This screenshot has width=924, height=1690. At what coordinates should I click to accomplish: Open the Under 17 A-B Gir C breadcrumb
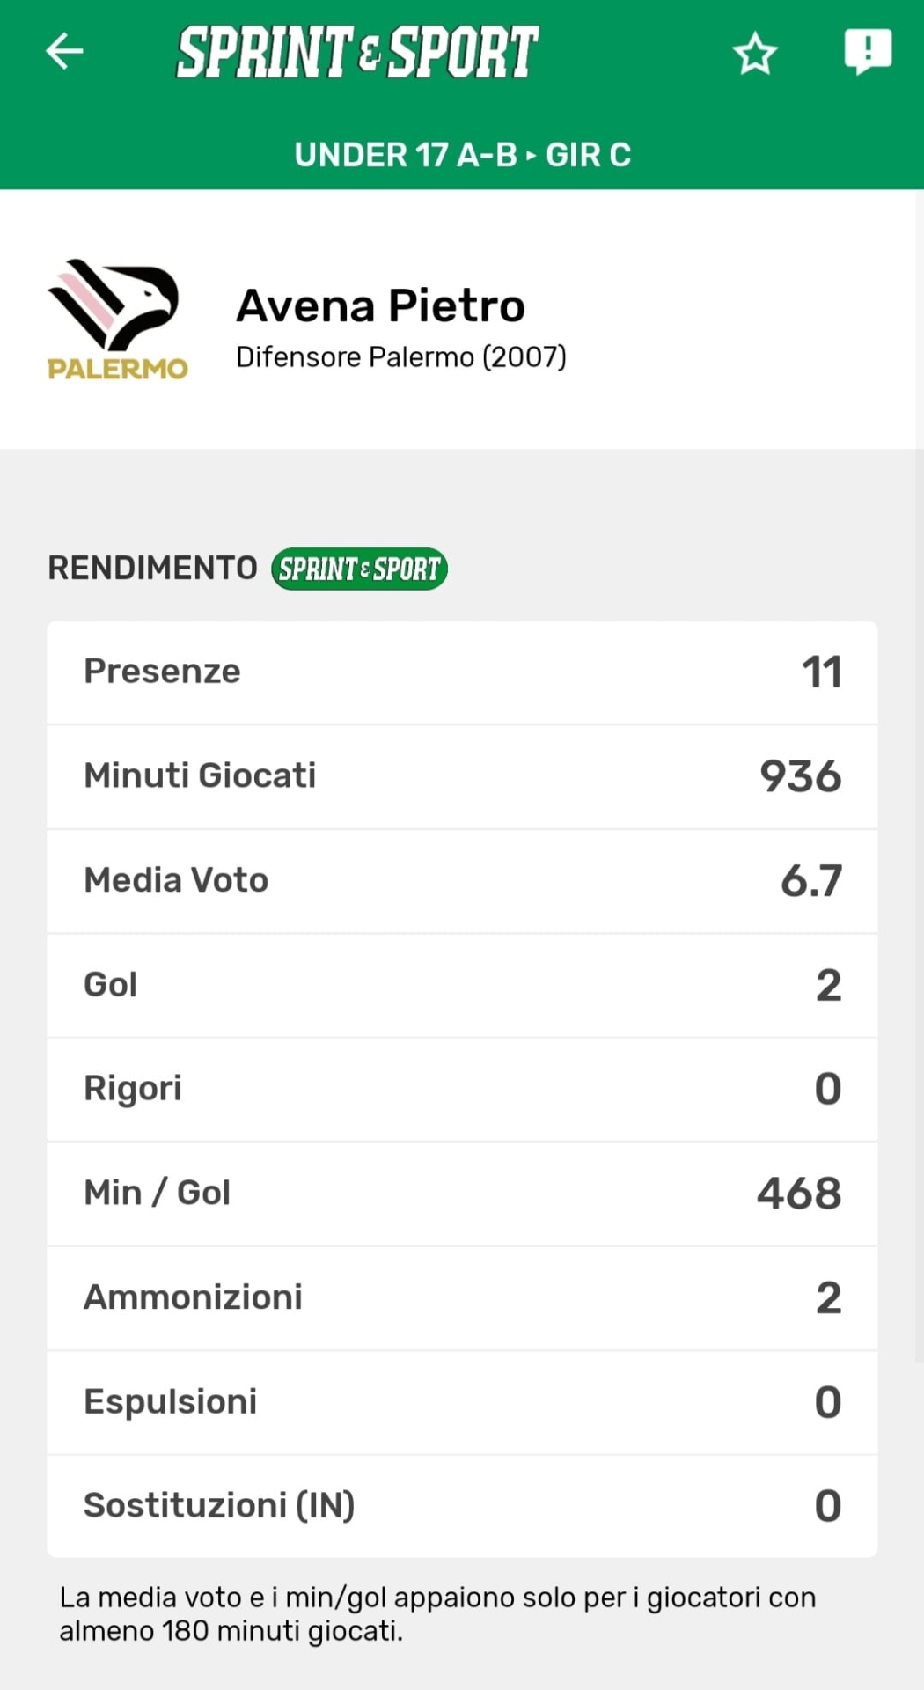(x=462, y=155)
